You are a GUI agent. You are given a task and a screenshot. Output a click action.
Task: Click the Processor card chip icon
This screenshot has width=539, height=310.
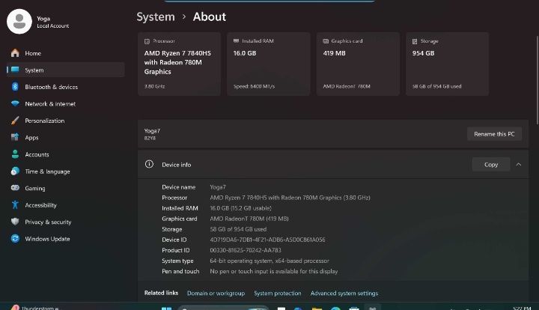(x=147, y=41)
